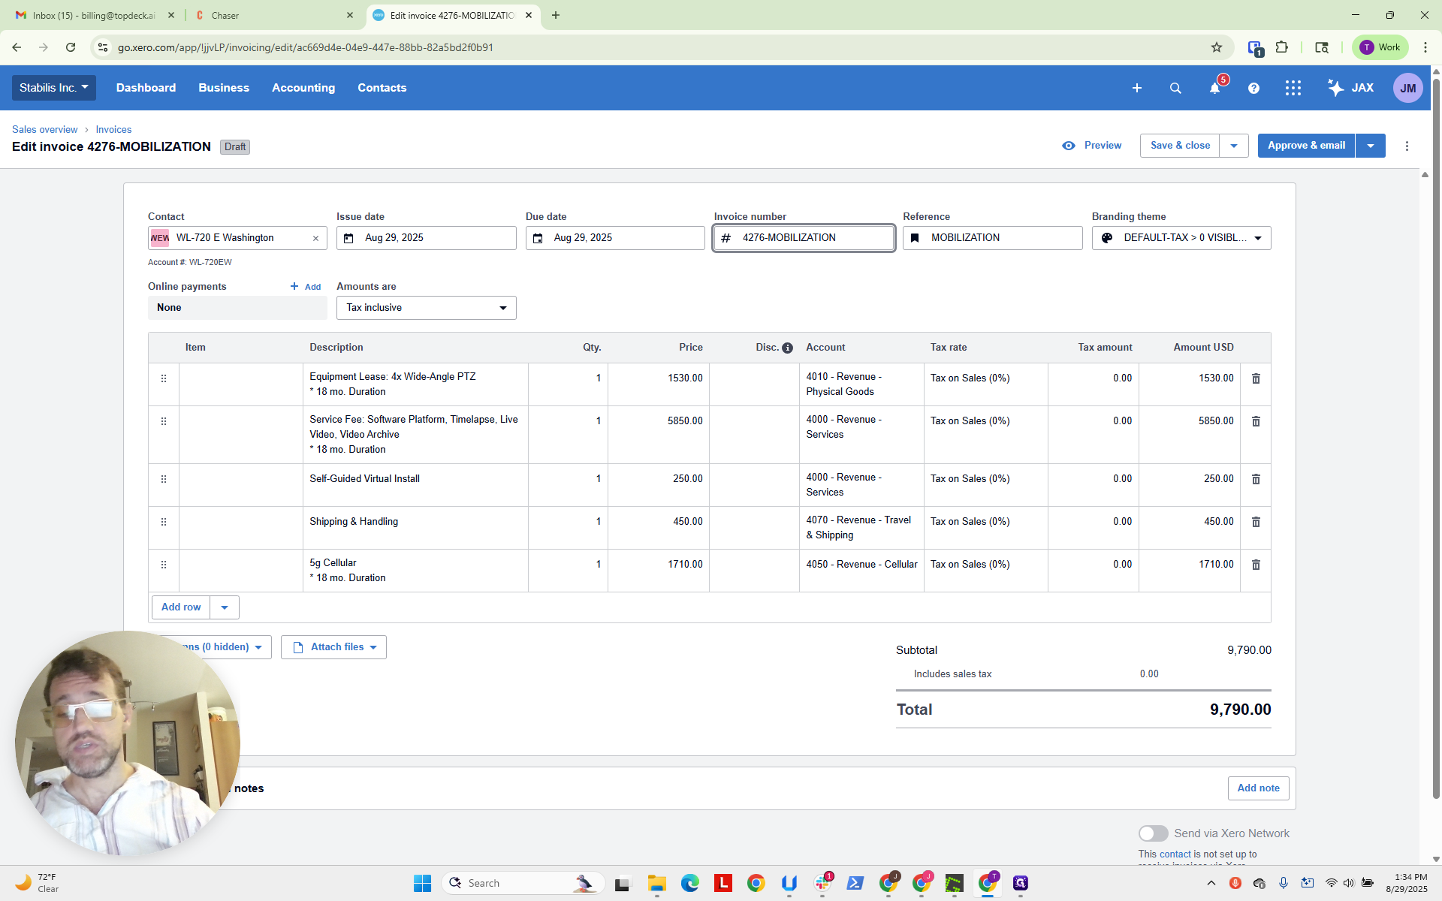Viewport: 1442px width, 901px height.
Task: Open the Accounting menu
Action: pos(303,88)
